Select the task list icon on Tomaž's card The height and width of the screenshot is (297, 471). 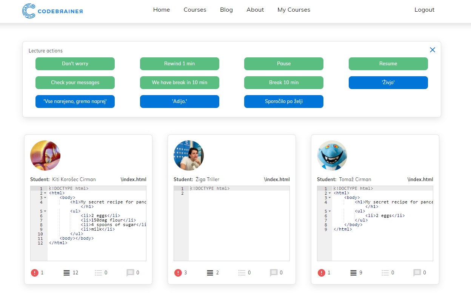[x=386, y=272]
